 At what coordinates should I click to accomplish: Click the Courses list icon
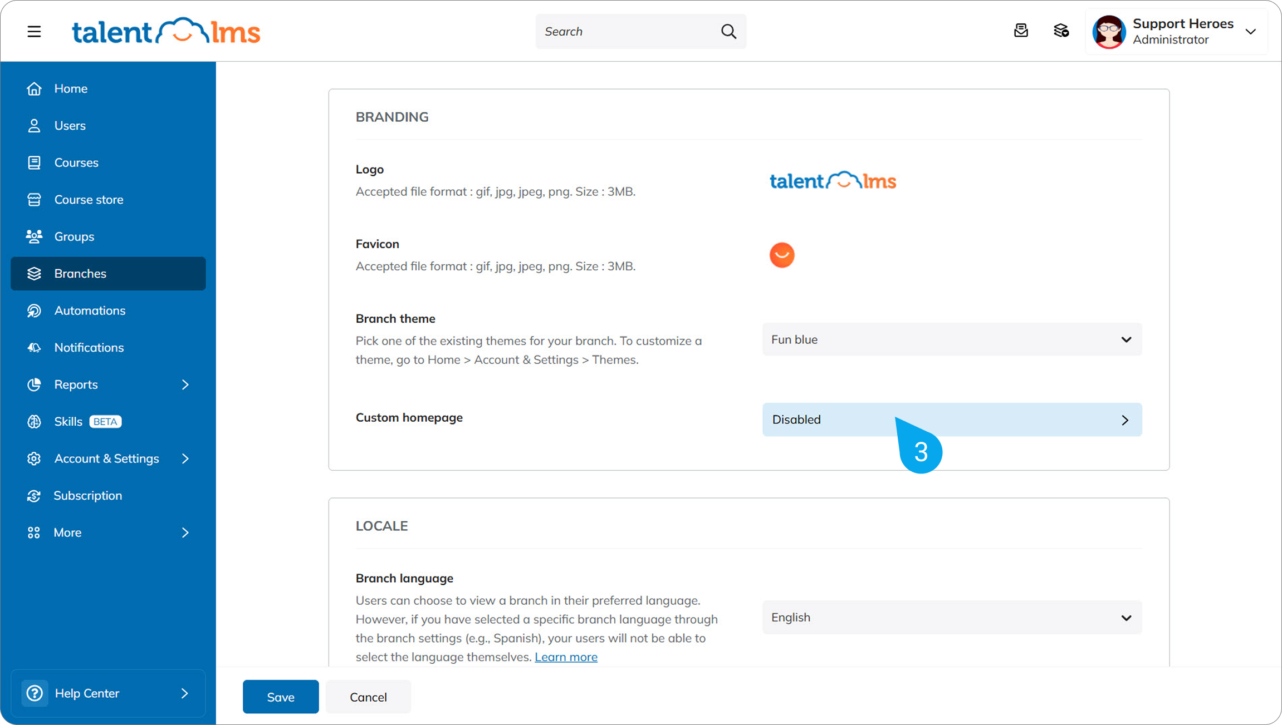pyautogui.click(x=34, y=162)
